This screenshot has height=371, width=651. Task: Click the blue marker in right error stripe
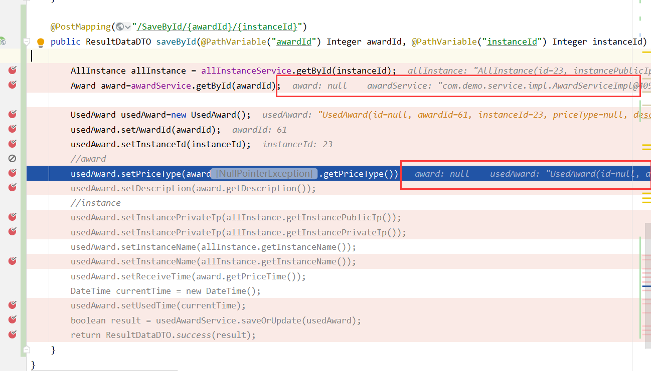point(646,286)
